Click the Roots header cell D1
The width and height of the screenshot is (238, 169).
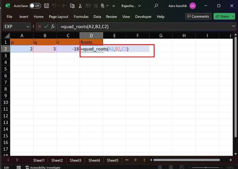pyautogui.click(x=92, y=42)
